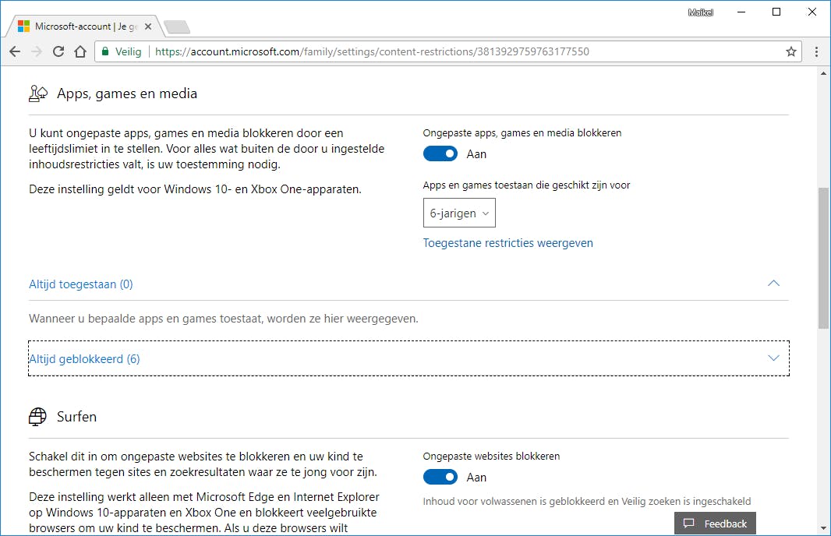Click 'Deze instelling geldt voor Windows 10' text
Screen dimensions: 831x536
tap(195, 189)
